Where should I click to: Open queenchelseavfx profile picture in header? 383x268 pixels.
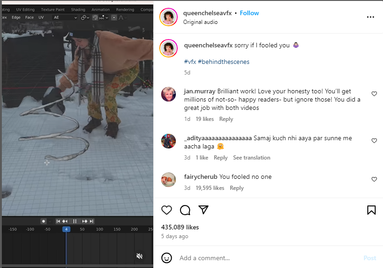click(x=168, y=17)
